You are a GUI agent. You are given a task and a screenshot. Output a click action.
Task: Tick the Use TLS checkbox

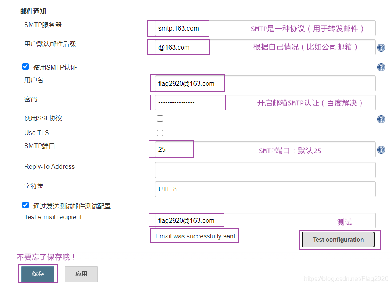tap(160, 133)
